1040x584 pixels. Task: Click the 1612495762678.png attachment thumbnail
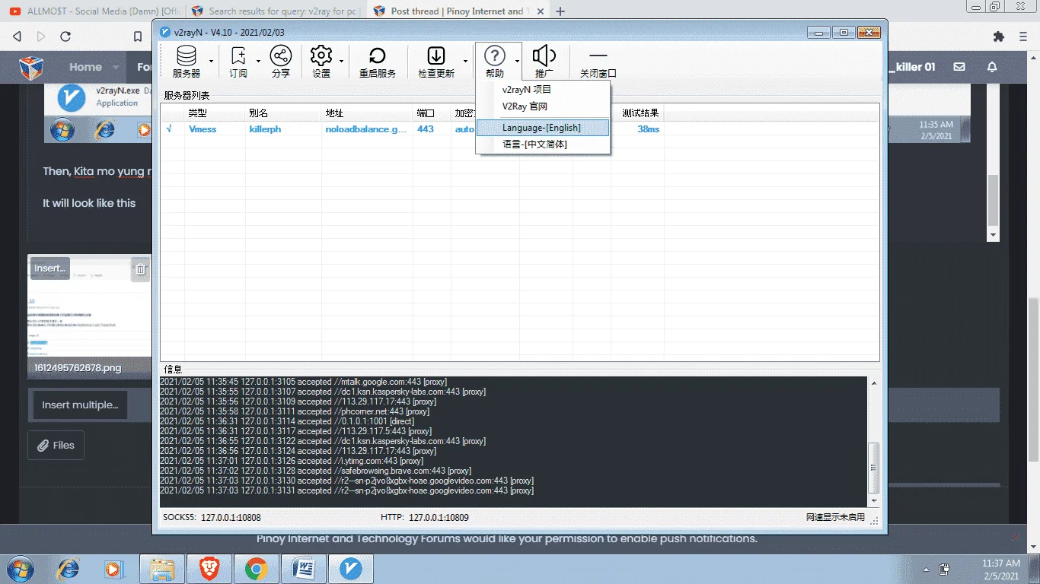(89, 316)
